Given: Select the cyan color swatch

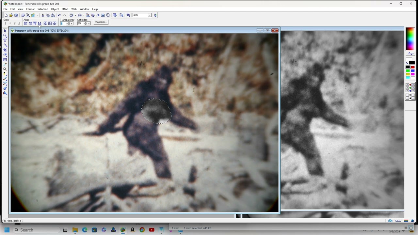Looking at the screenshot, I should (x=408, y=78).
